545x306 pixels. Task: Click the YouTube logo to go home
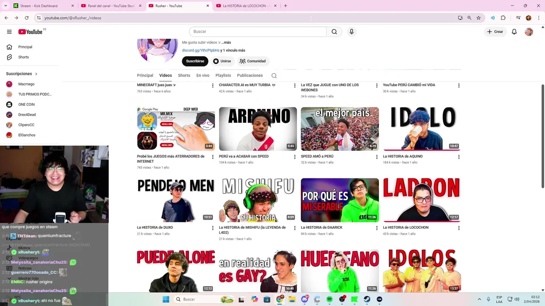tap(30, 32)
